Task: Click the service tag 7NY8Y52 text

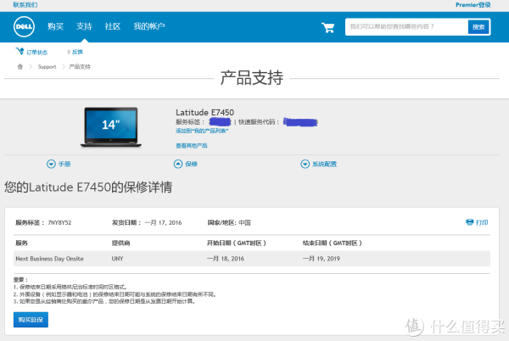Action: (59, 222)
